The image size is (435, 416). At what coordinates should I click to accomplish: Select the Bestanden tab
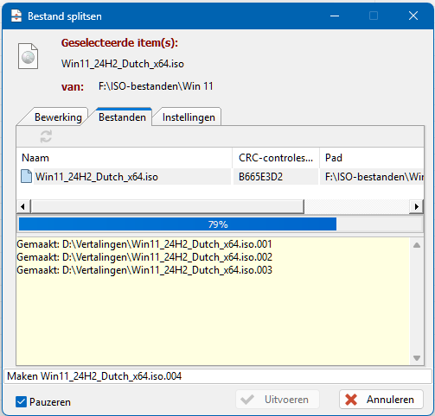tap(122, 117)
